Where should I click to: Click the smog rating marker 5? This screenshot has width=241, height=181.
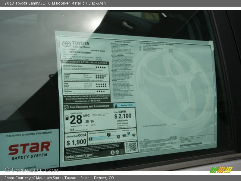[x=129, y=133]
